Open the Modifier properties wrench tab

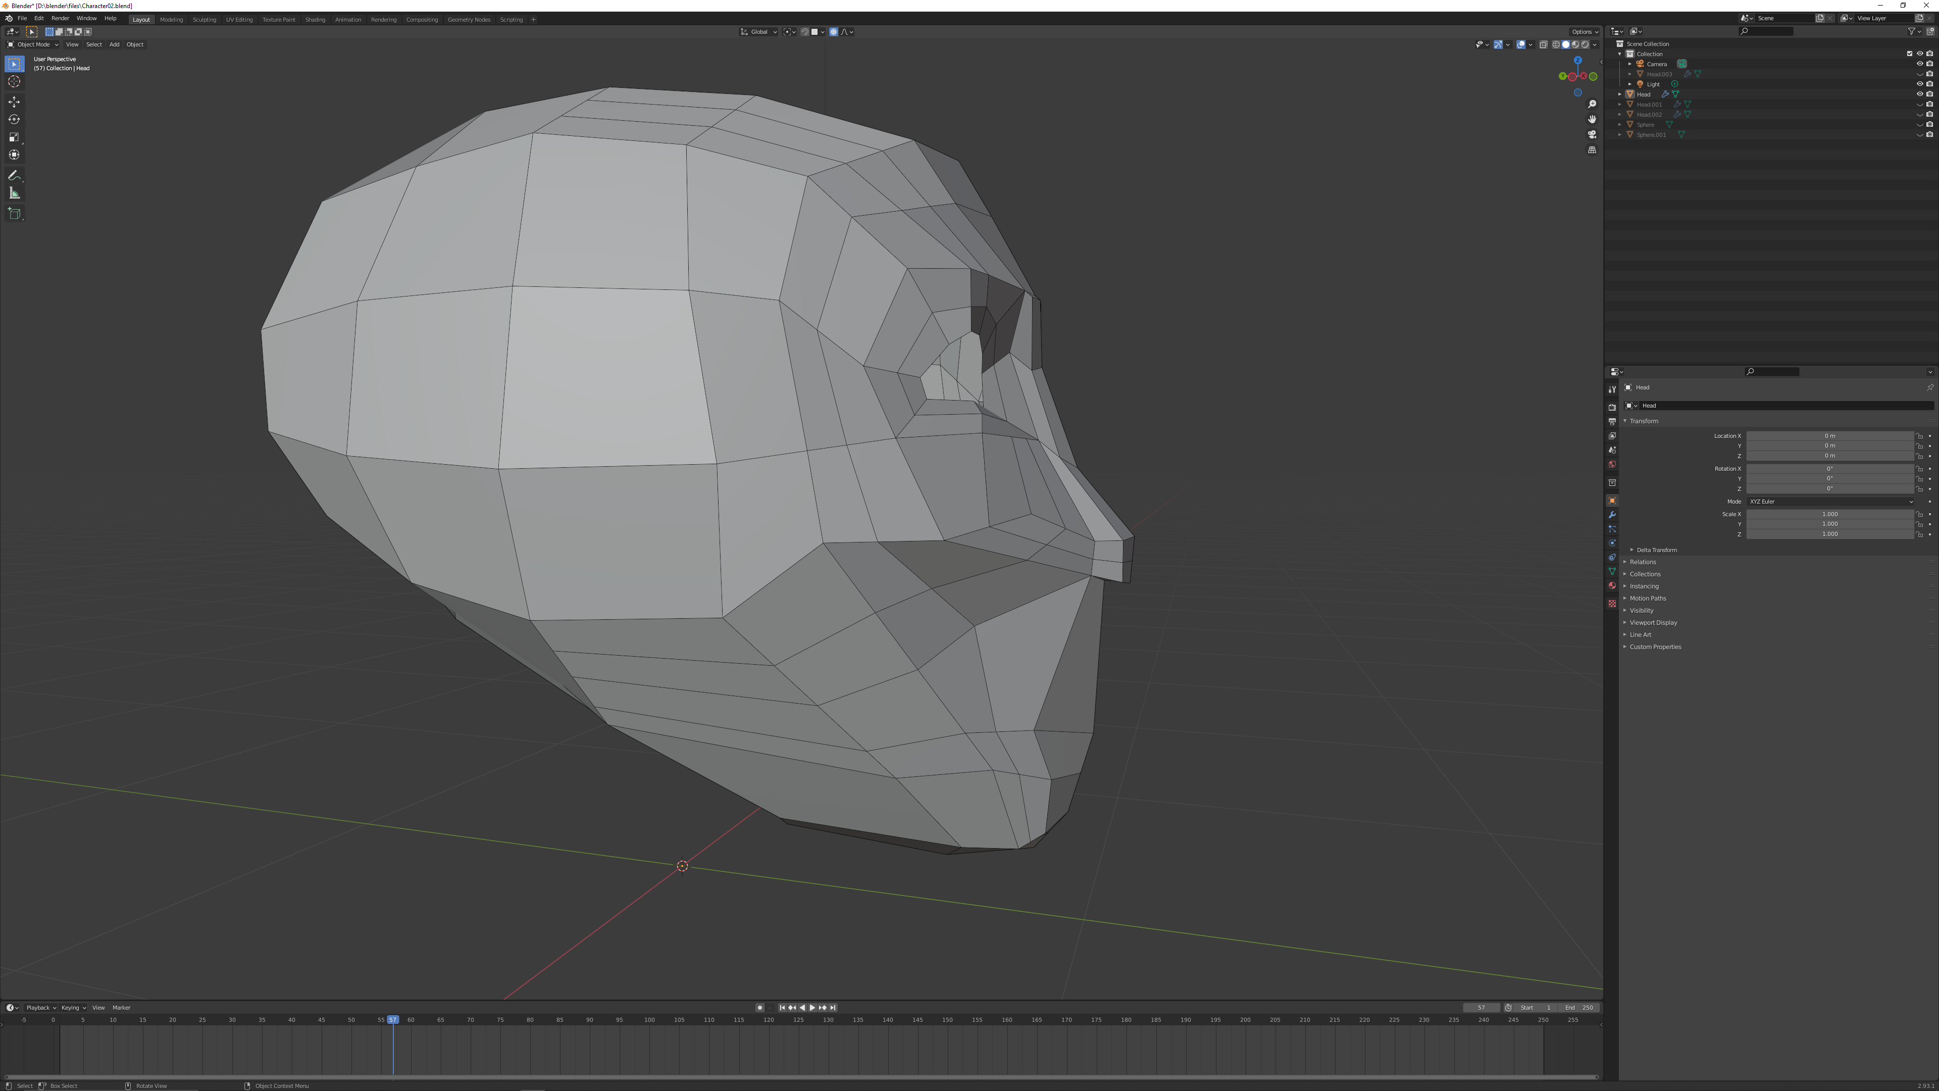(1612, 515)
